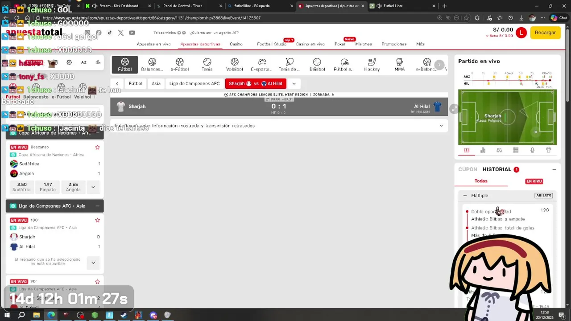Open the match selector dropdown next to Al Hilal
571x321 pixels.
click(x=294, y=83)
